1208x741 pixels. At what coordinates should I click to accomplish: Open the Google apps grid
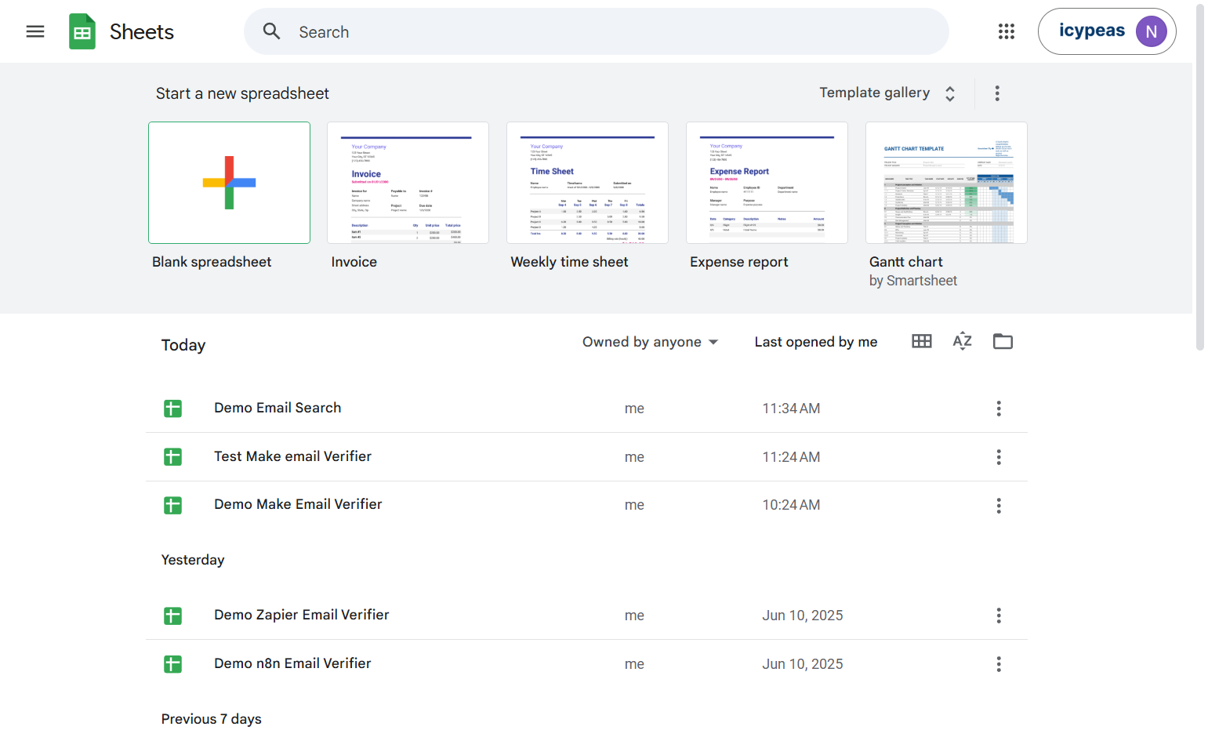coord(1007,31)
